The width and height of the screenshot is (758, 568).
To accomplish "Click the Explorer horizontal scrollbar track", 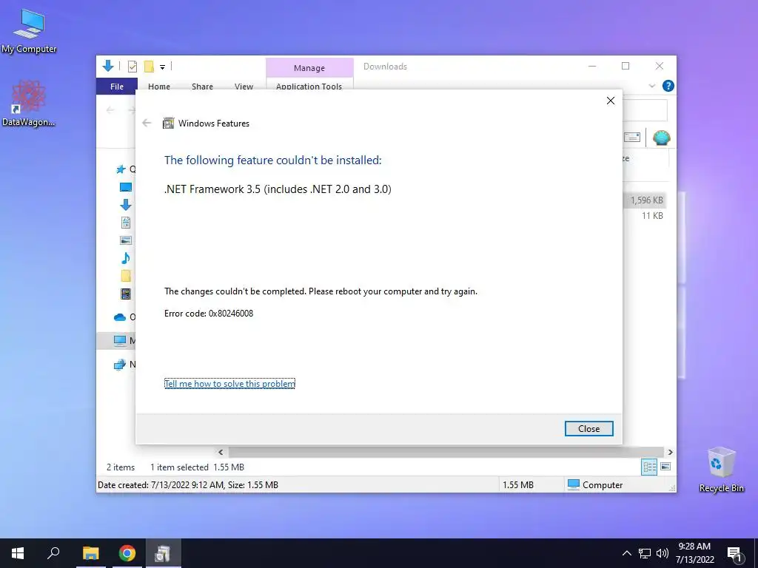I will [x=446, y=453].
